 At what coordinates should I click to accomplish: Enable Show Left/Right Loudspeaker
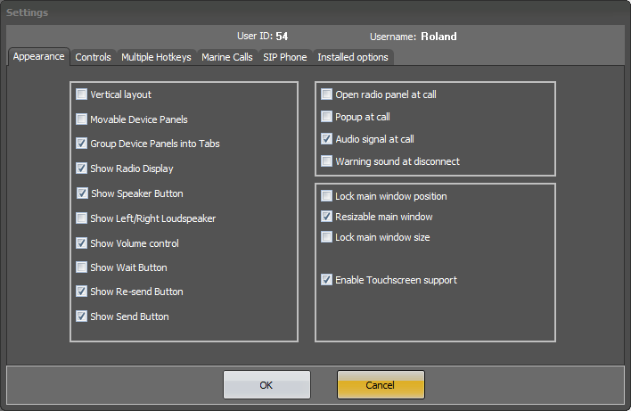[82, 218]
